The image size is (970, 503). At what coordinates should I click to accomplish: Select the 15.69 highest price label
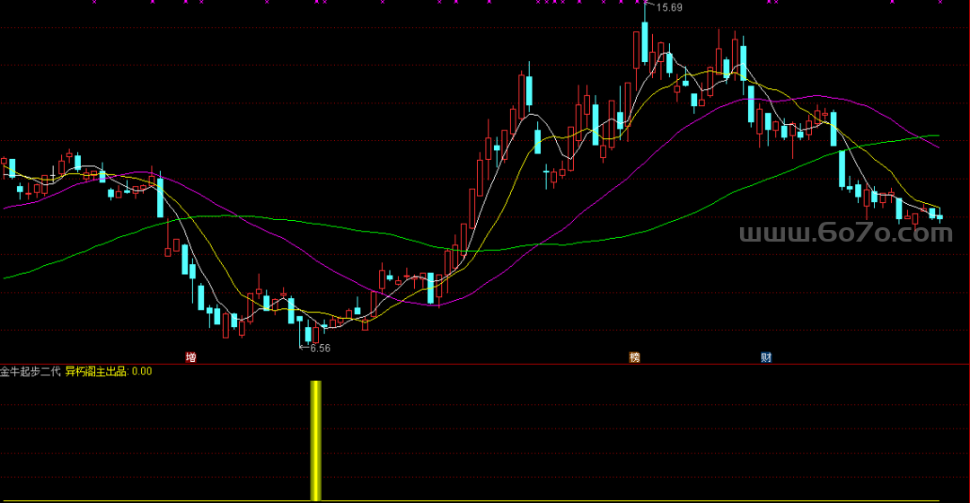[x=669, y=8]
